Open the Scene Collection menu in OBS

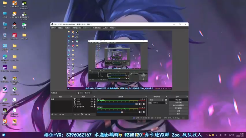[97, 28]
